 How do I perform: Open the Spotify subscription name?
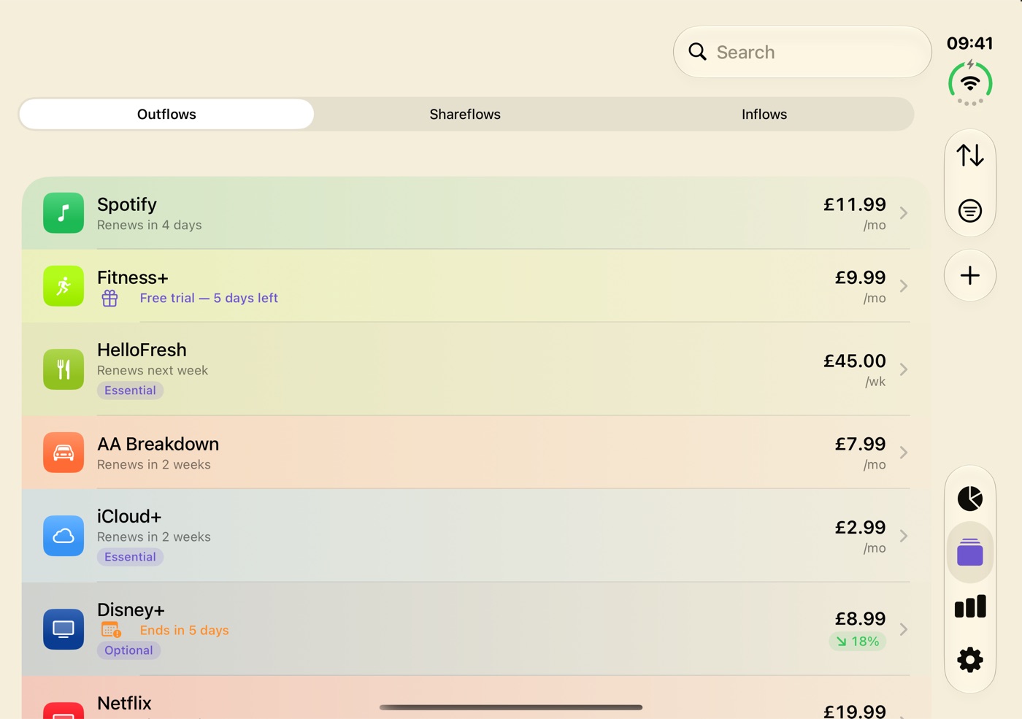pos(127,204)
